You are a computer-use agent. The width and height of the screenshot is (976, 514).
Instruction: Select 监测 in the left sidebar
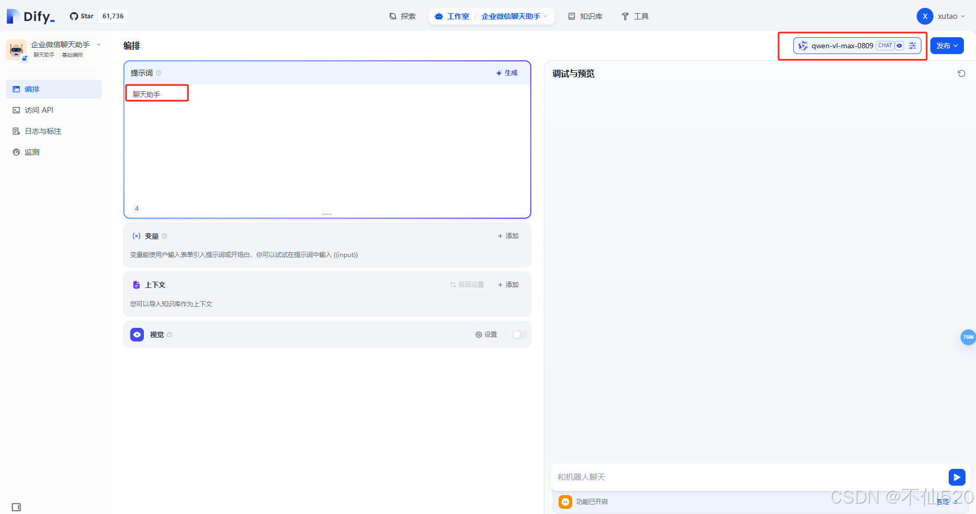(x=32, y=152)
